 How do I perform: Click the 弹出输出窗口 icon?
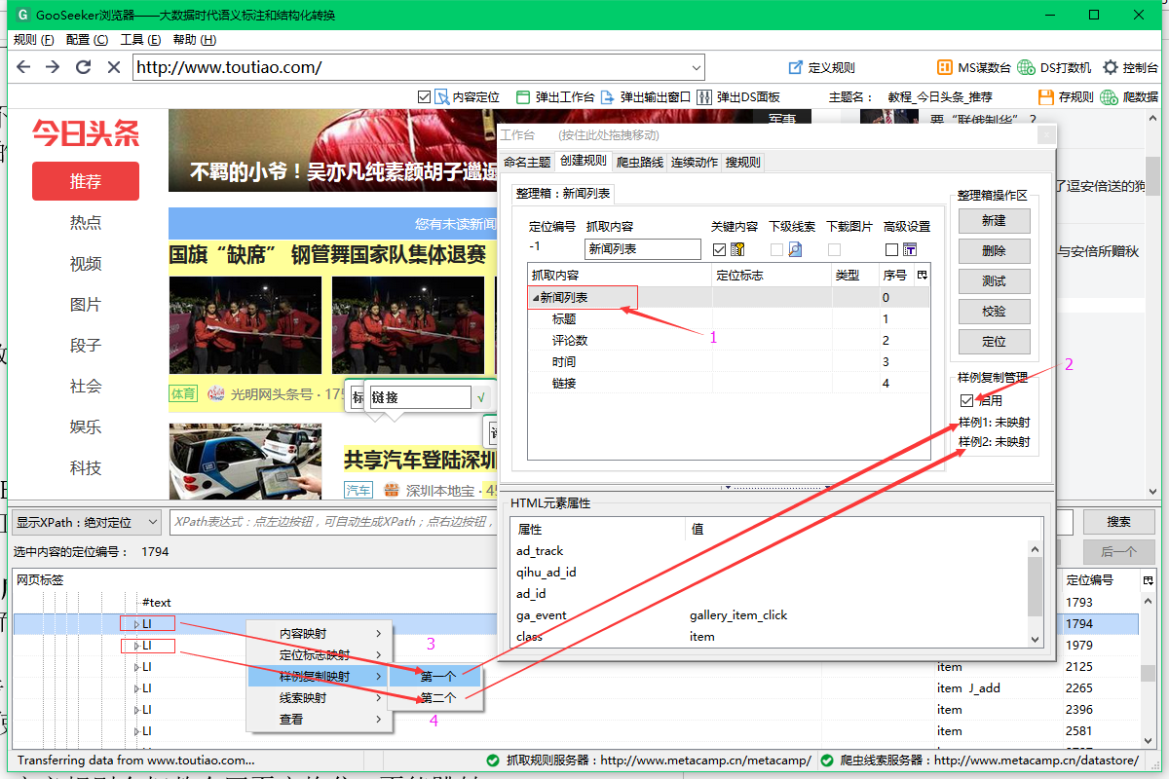(607, 97)
